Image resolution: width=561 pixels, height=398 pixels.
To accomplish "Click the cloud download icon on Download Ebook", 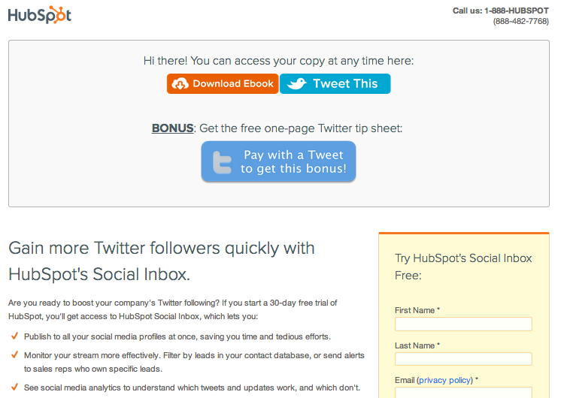I will click(180, 84).
